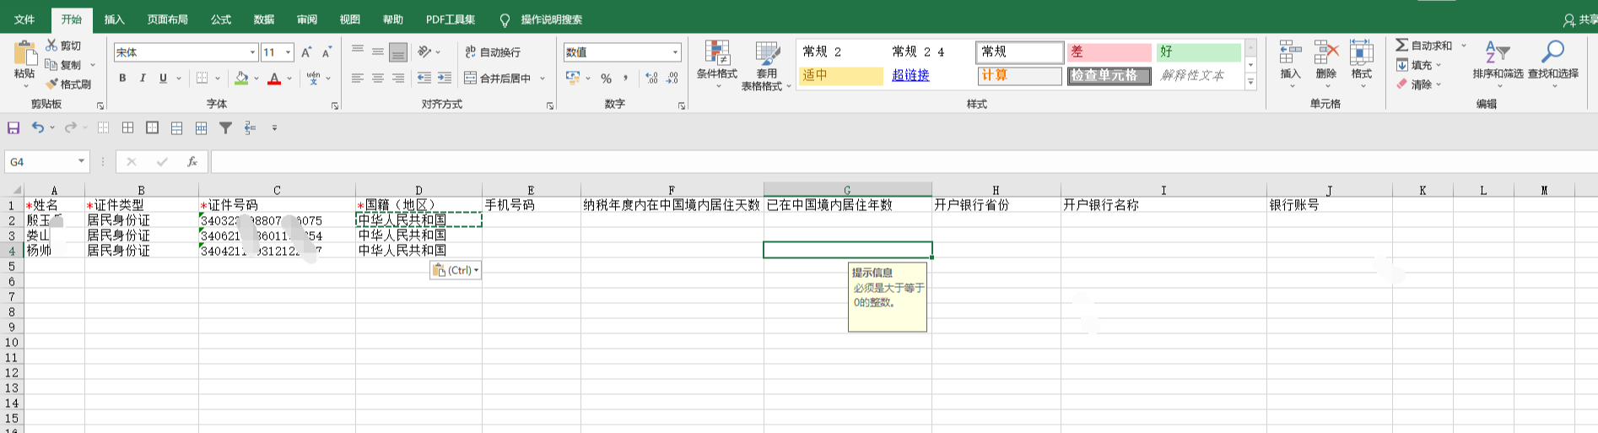
Task: Toggle italic formatting
Action: [x=143, y=78]
